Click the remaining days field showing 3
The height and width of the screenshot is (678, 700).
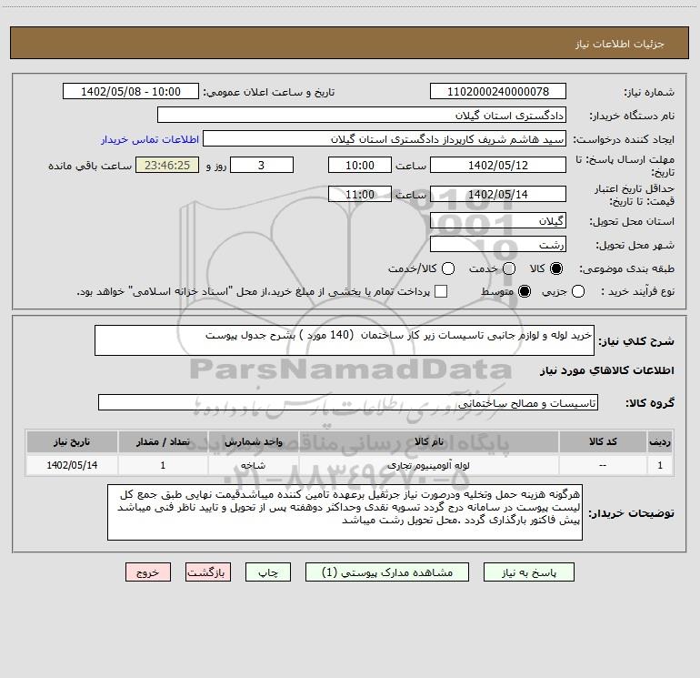[262, 165]
